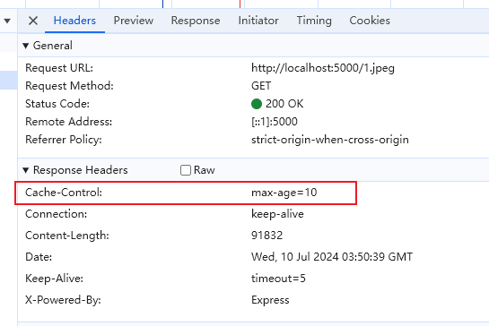Select the keep-alive Connection value
Image resolution: width=489 pixels, height=326 pixels.
(x=277, y=214)
